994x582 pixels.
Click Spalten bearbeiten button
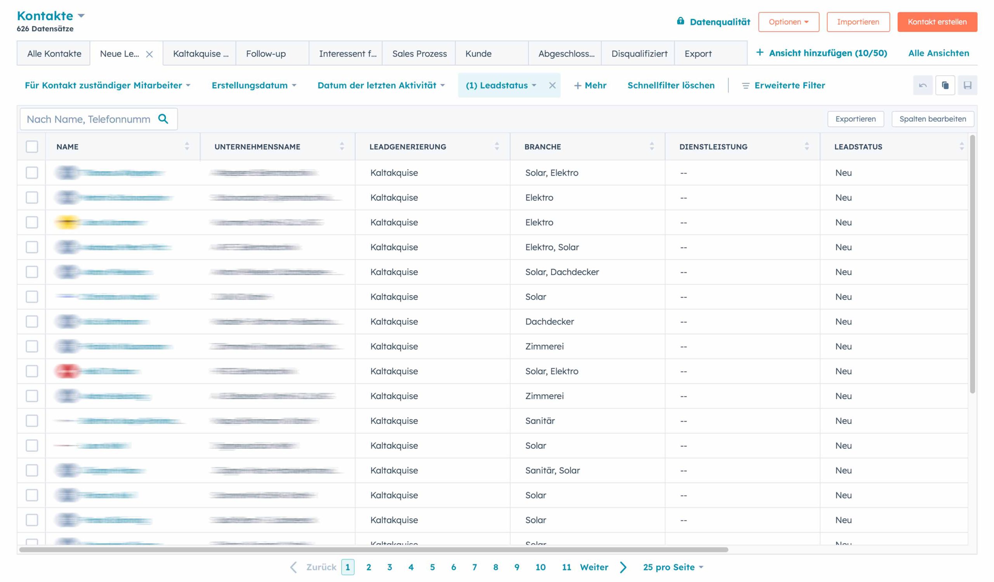tap(933, 119)
